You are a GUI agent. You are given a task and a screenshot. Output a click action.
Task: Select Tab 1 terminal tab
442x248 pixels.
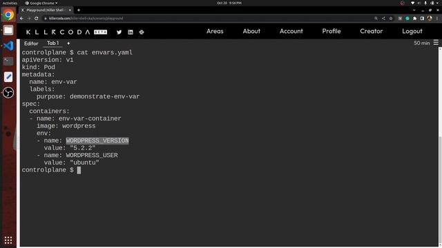pos(52,43)
